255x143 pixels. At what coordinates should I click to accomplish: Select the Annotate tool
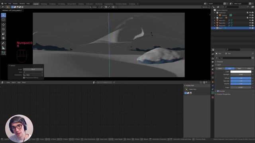pos(4,43)
